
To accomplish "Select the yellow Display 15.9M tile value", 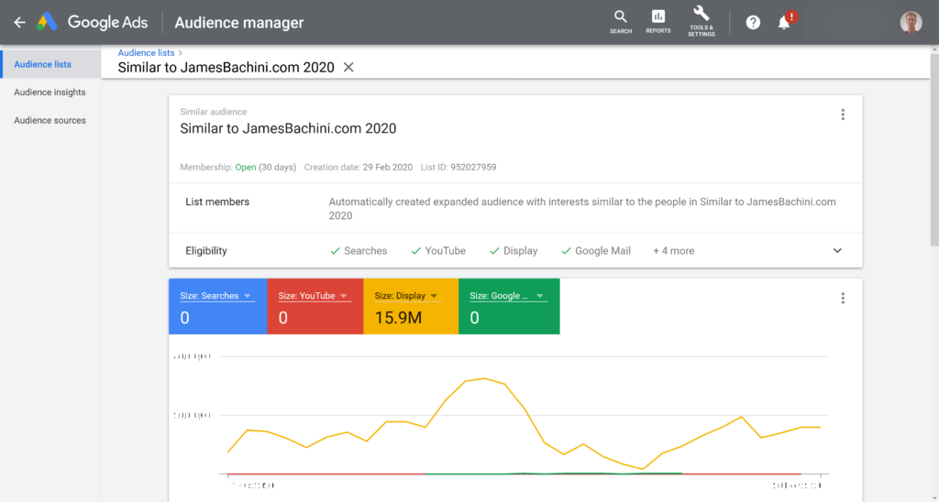I will point(398,318).
